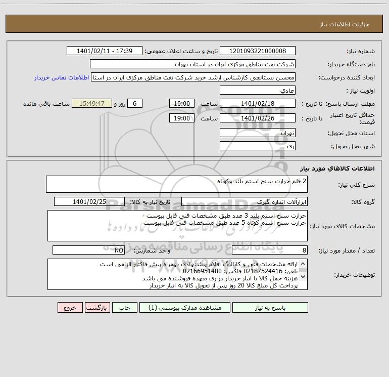Click price validity time 19:00

tap(181, 118)
